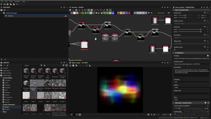211x119 pixels.
Task: Collapse the Unsaved Package tree
Action: pyautogui.click(x=1, y=13)
